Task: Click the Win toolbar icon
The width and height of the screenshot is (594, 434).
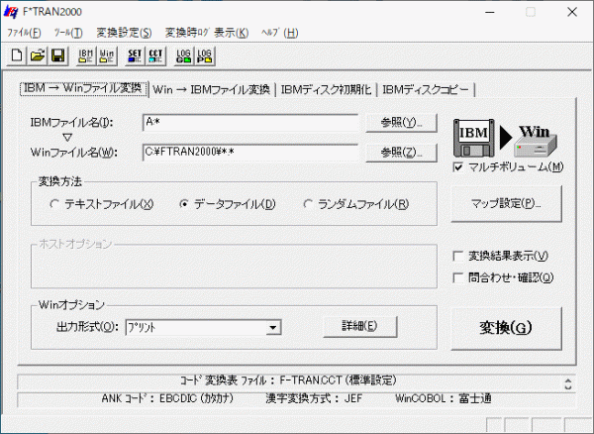Action: pyautogui.click(x=107, y=56)
